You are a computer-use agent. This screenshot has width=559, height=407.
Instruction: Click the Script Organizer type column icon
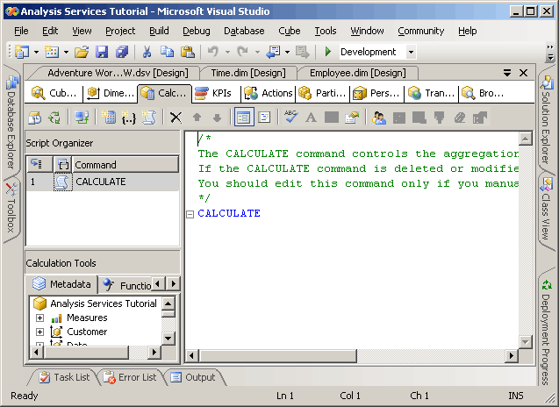pyautogui.click(x=63, y=164)
